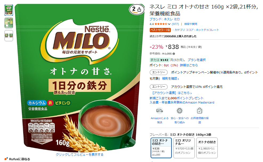Open the rating breakdown dropdown arrow
The width and height of the screenshot is (263, 162).
tap(169, 24)
